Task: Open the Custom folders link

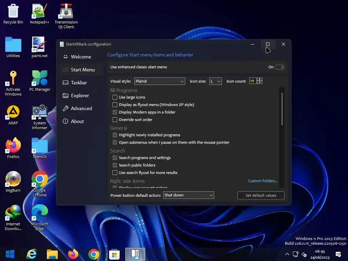Action: tap(263, 181)
